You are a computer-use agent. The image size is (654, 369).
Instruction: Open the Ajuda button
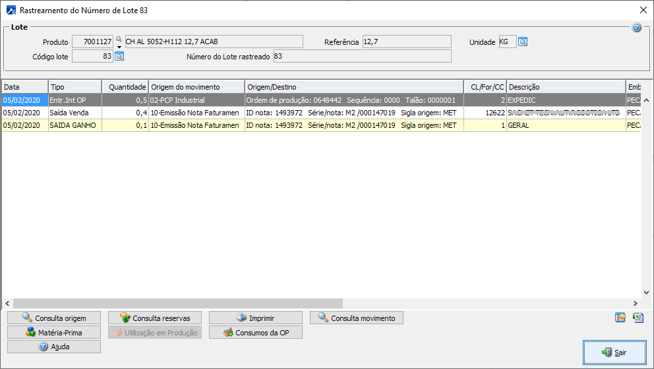[x=54, y=347]
